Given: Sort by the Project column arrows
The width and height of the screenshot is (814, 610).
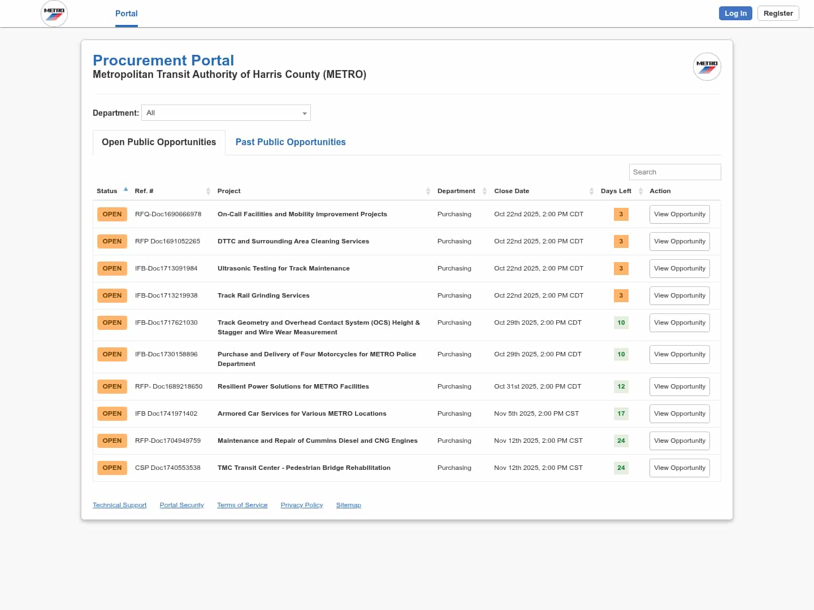Looking at the screenshot, I should pyautogui.click(x=428, y=191).
